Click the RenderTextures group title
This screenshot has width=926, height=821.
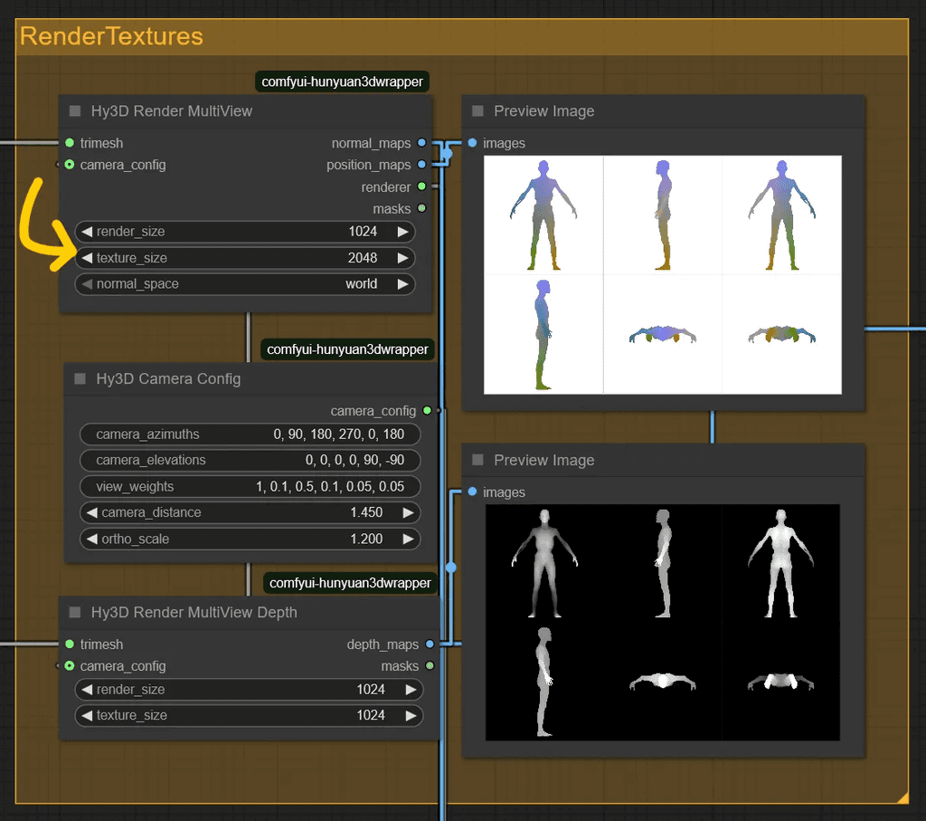[x=111, y=36]
